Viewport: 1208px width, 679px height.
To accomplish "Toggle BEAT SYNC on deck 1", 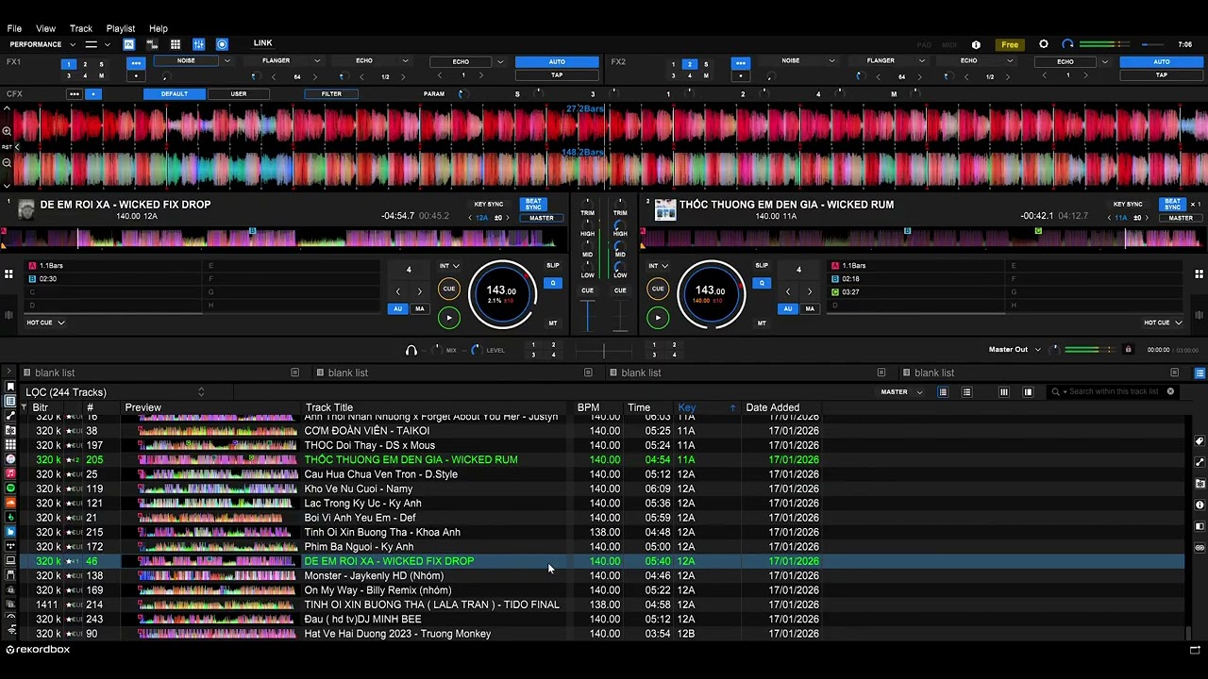I will pos(533,204).
